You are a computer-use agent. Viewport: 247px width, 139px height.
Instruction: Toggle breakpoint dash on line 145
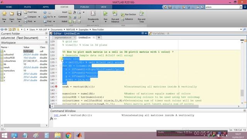(56, 97)
